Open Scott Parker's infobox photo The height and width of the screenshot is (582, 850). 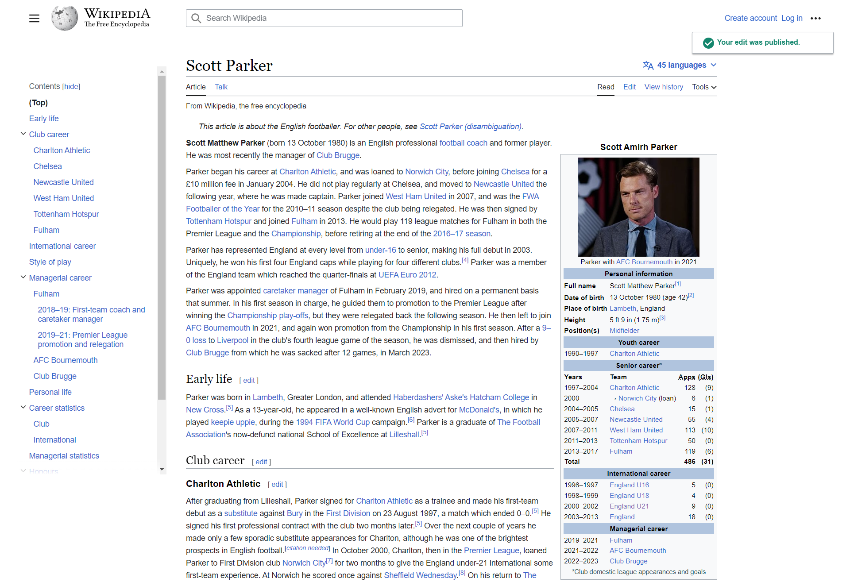(x=638, y=207)
